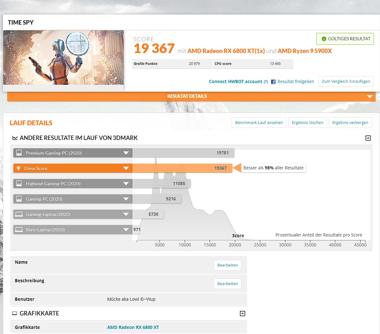Click the TIME SPY title
The width and height of the screenshot is (380, 334).
(x=20, y=23)
